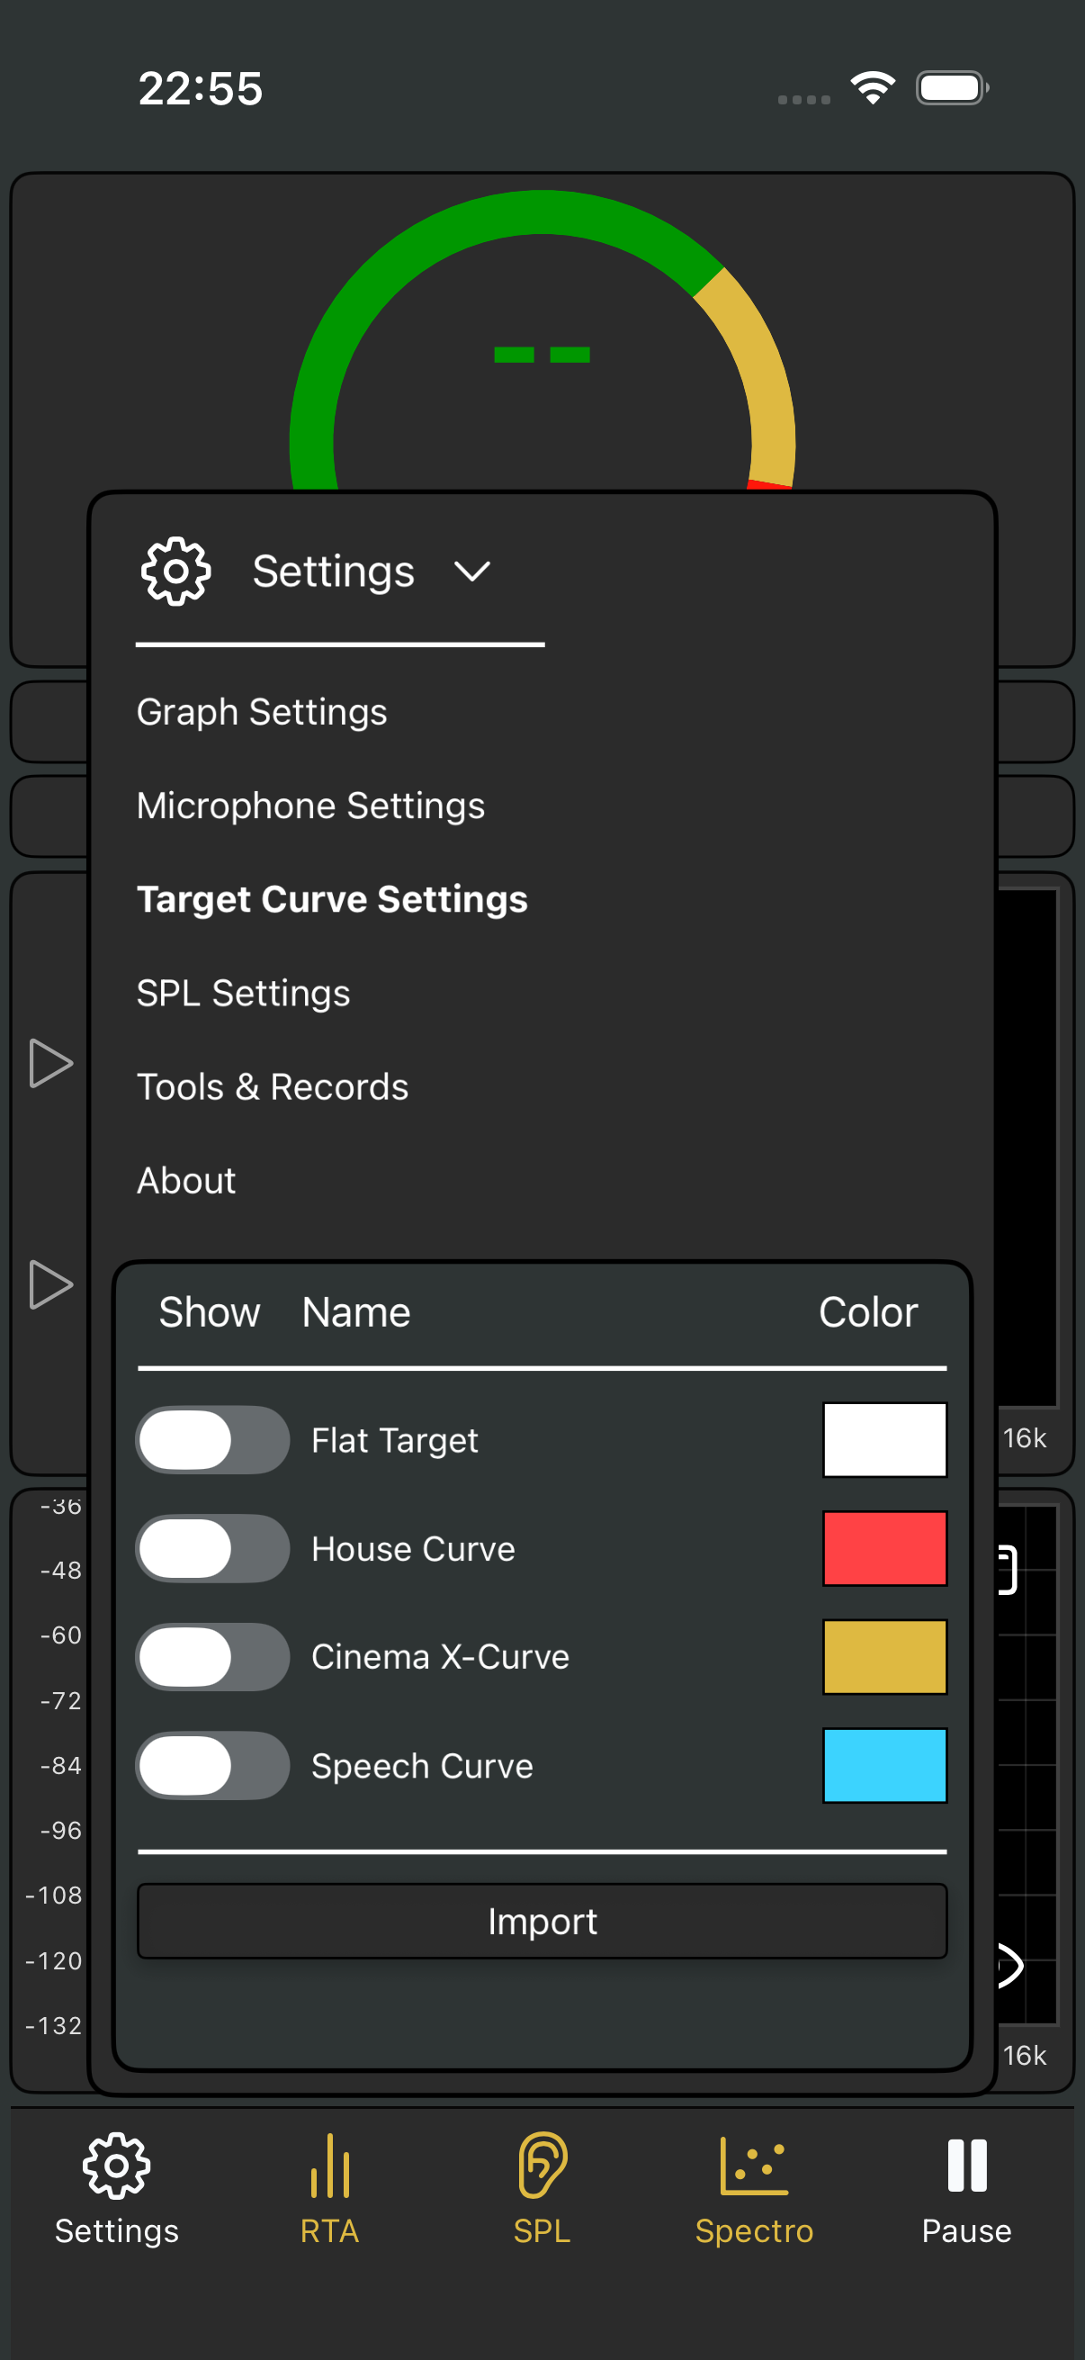Screen dimensions: 1085x2360
Task: Open Graph Settings
Action: point(262,712)
